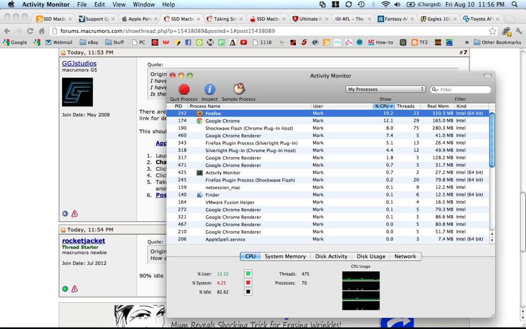Click the report post icon under GGJstudios
The width and height of the screenshot is (526, 329).
tap(74, 213)
